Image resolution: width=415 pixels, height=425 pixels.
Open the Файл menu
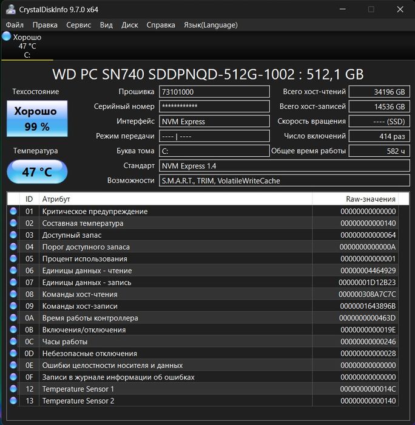tap(15, 25)
